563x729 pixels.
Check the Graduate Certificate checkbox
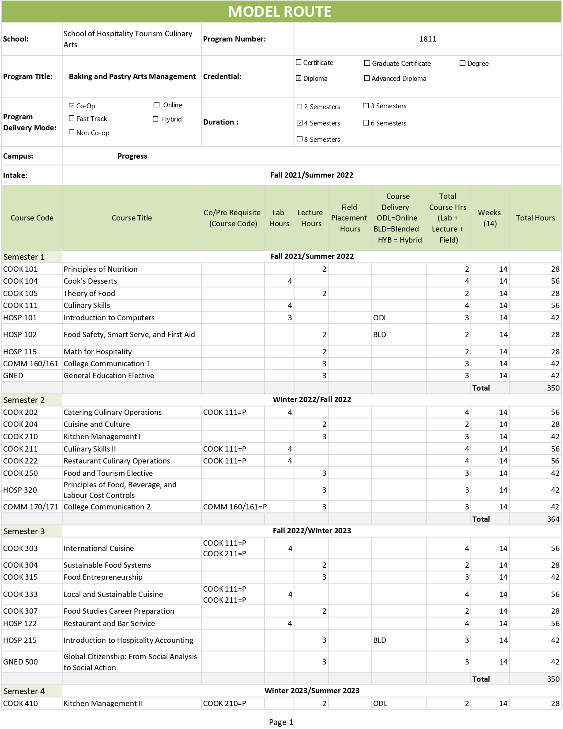367,64
